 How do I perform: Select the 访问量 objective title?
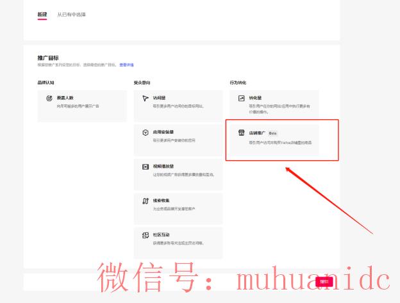tap(159, 98)
